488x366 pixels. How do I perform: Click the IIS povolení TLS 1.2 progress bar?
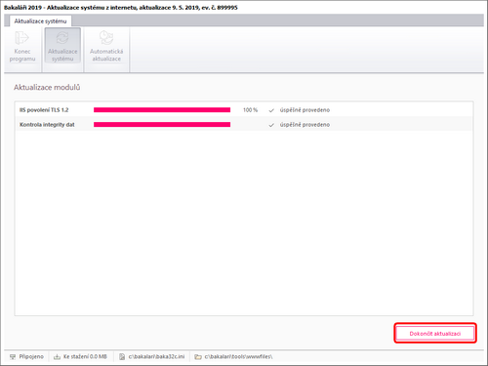[162, 110]
